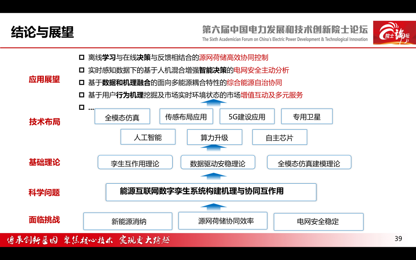
Task: Click the blue up arrow below 数据驱动安稳理论
Action: pos(213,176)
